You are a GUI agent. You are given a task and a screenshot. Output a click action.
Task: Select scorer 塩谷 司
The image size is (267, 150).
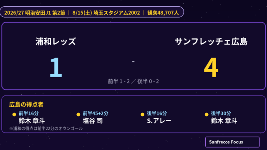click(93, 121)
